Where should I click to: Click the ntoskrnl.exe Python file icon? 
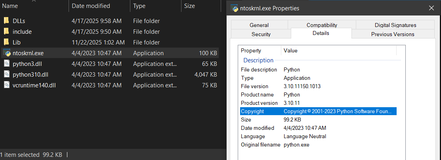click(7, 53)
